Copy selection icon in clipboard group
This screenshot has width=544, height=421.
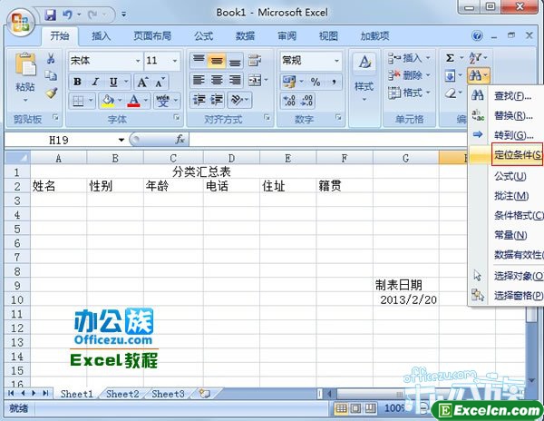[51, 75]
